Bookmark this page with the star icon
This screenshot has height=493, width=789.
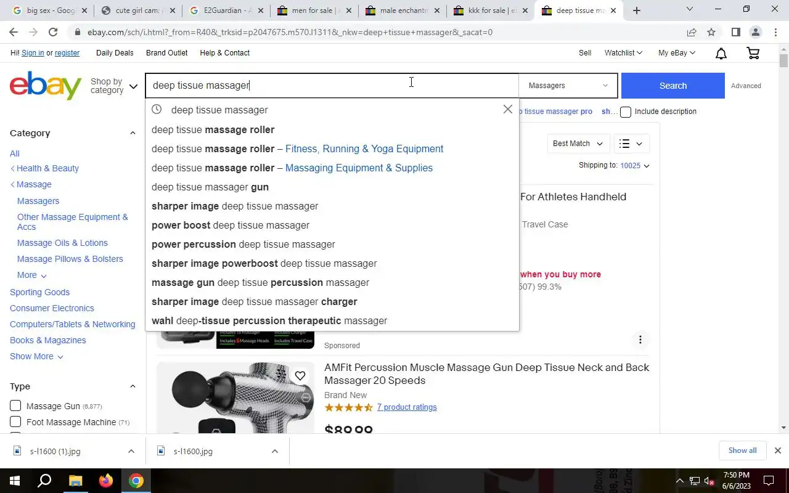pyautogui.click(x=711, y=32)
